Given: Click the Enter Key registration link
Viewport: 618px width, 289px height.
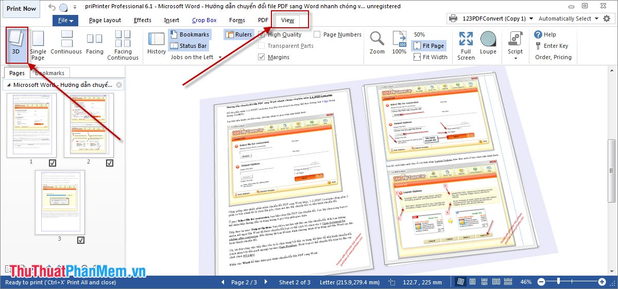Looking at the screenshot, I should [x=555, y=46].
